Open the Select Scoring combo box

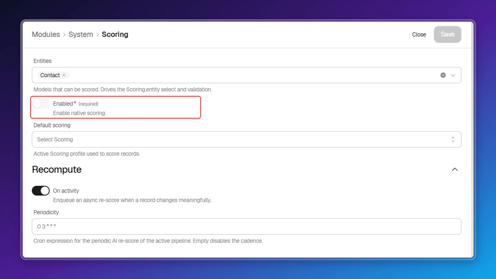point(246,139)
